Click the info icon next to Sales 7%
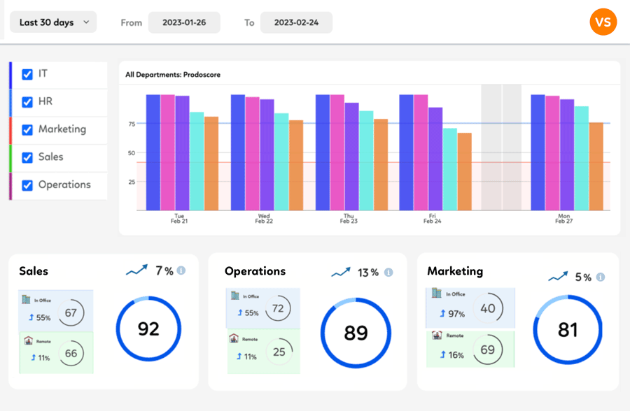Viewport: 630px width, 411px height. [181, 271]
